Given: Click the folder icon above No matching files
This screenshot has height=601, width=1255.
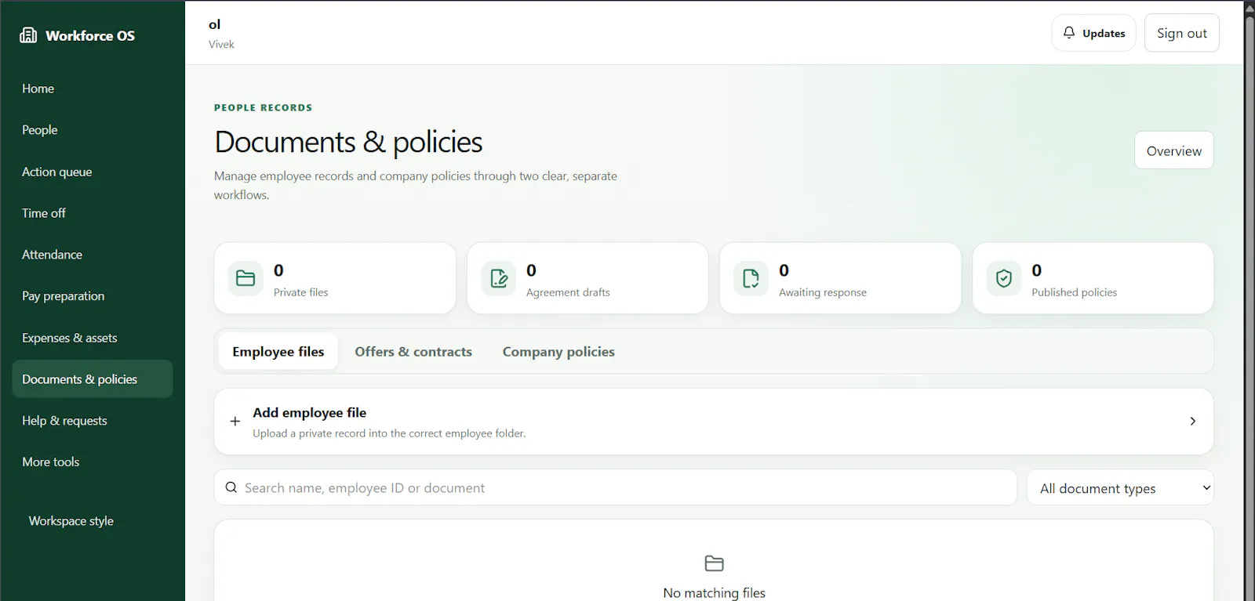Looking at the screenshot, I should [714, 563].
